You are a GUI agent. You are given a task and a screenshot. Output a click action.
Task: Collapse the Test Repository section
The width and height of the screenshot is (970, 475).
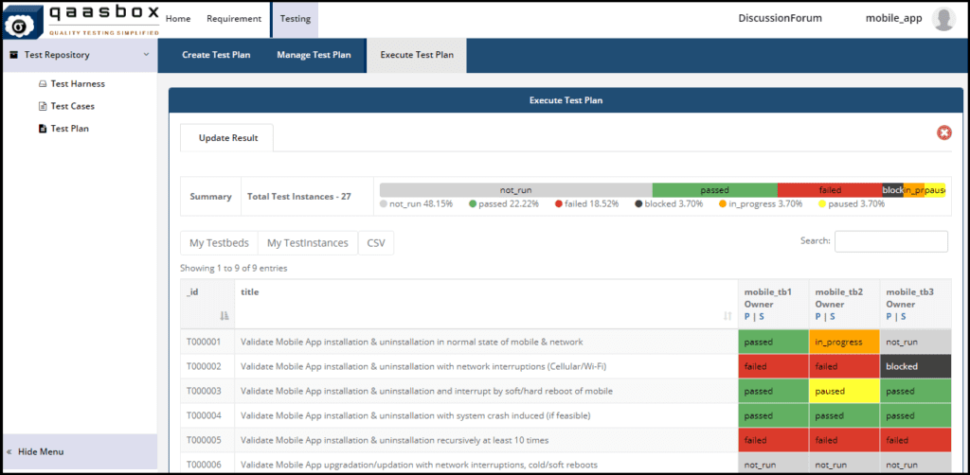146,55
